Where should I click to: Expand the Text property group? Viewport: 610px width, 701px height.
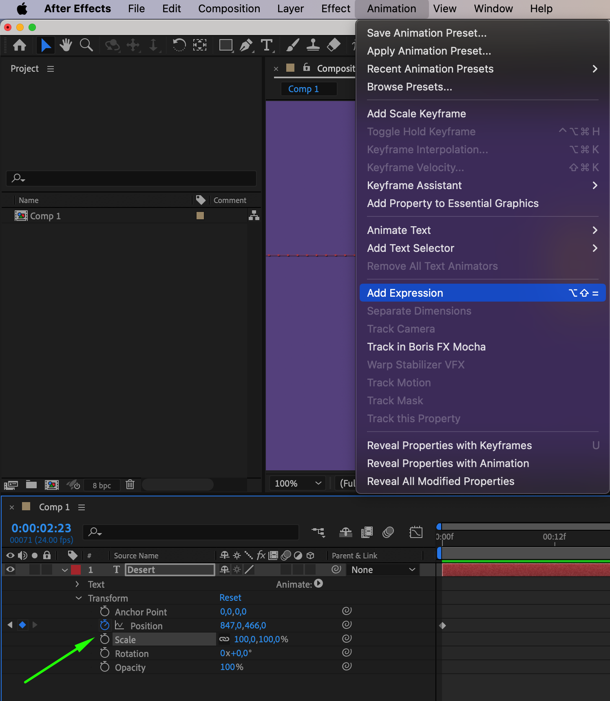(77, 584)
